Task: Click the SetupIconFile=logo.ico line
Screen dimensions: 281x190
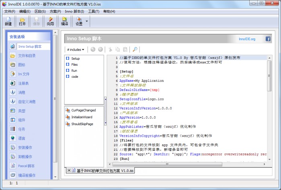Action: (x=142, y=99)
